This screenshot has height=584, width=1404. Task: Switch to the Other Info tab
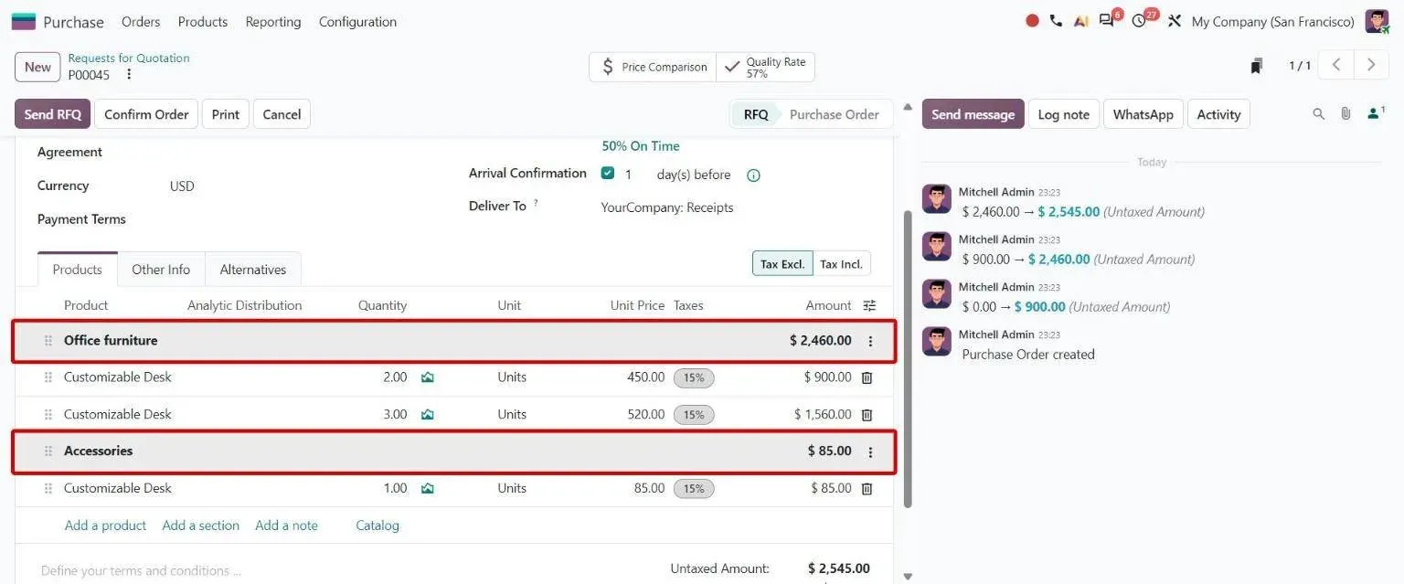coord(161,270)
